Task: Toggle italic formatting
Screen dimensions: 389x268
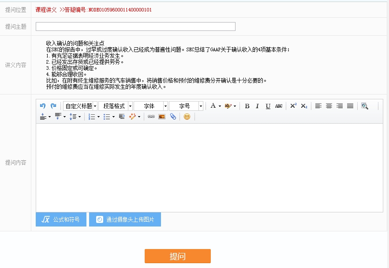Action: [x=257, y=106]
